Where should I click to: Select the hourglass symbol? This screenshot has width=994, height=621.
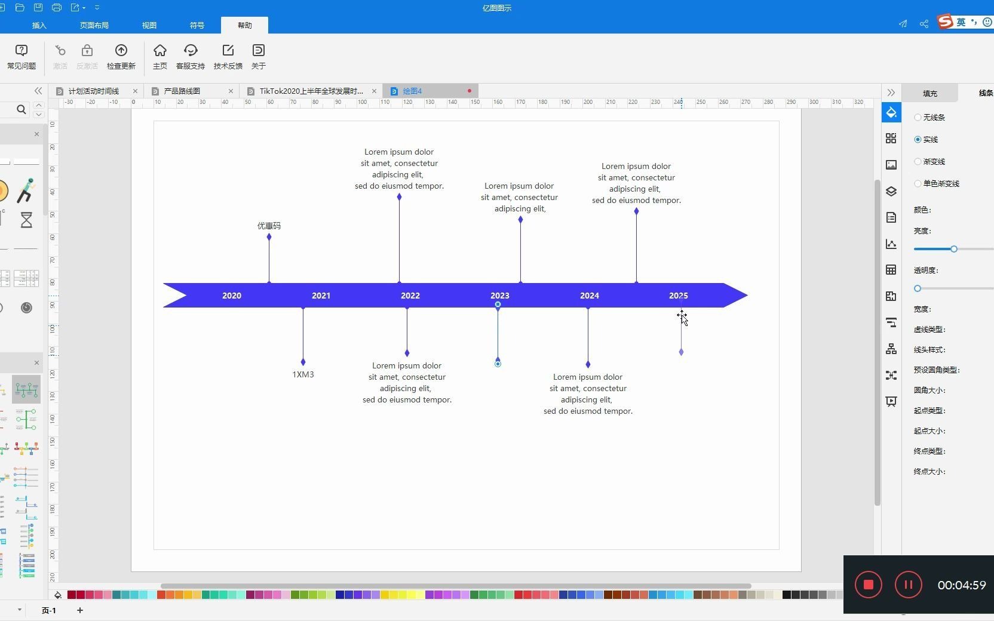pos(26,220)
